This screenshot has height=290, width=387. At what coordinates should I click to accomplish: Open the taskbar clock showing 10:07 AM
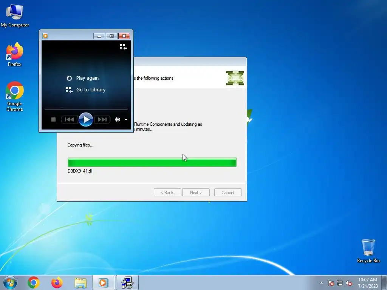(368, 283)
